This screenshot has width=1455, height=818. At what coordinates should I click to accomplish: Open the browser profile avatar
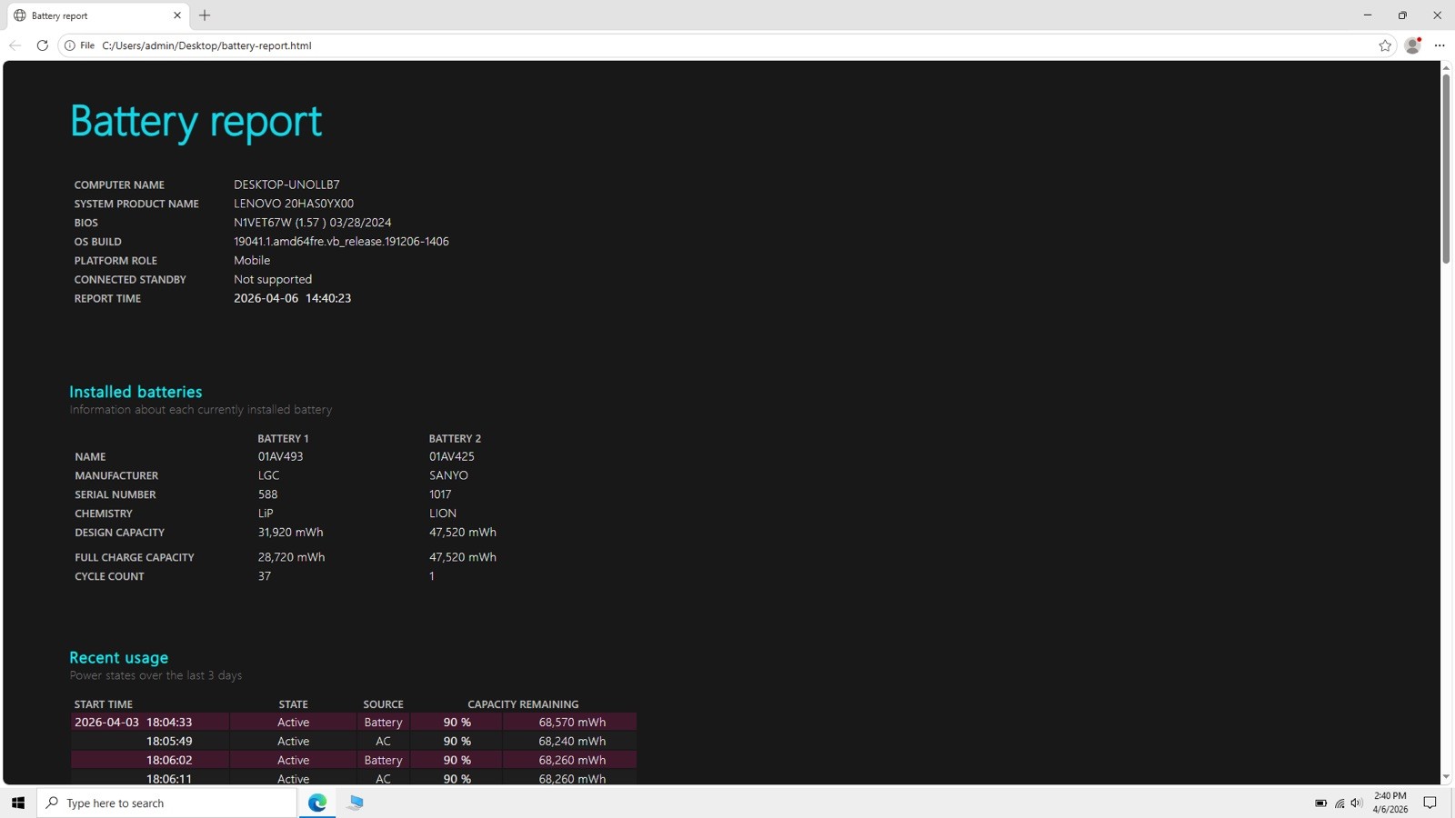1412,45
